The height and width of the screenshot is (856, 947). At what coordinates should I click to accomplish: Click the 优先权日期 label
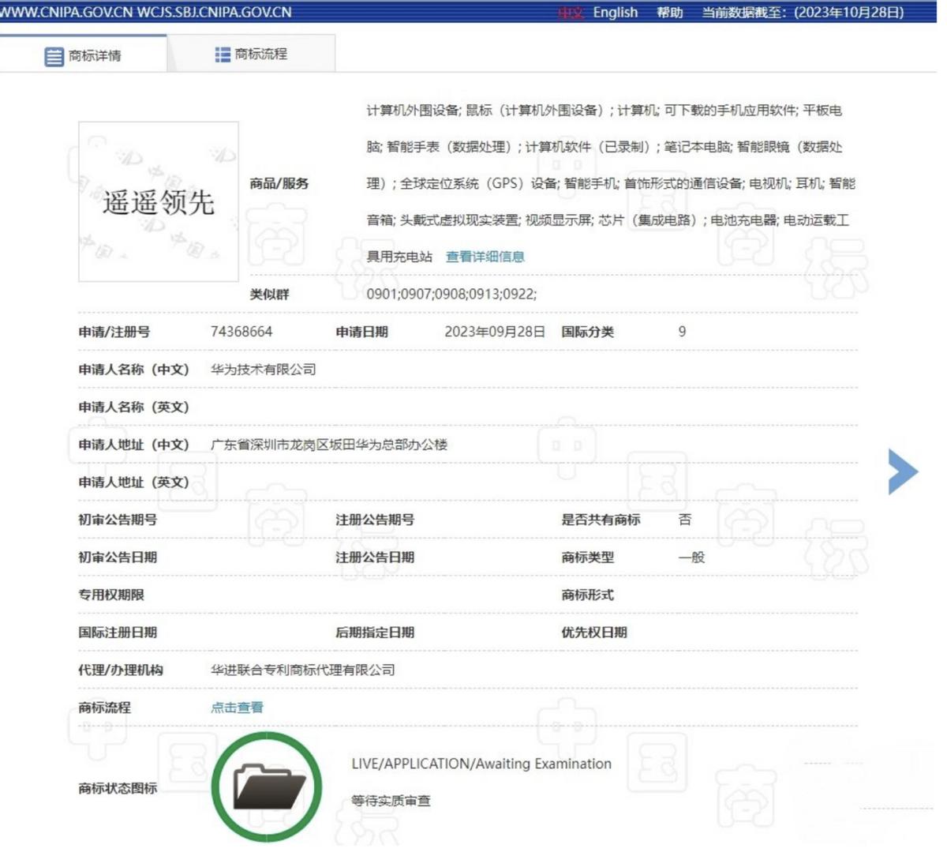[x=594, y=633]
